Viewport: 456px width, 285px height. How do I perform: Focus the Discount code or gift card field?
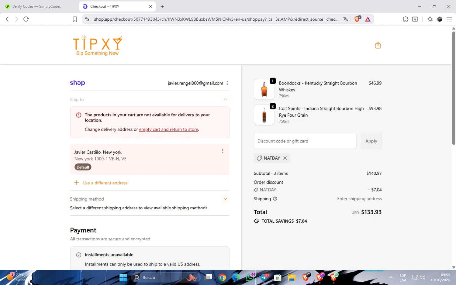(x=305, y=141)
